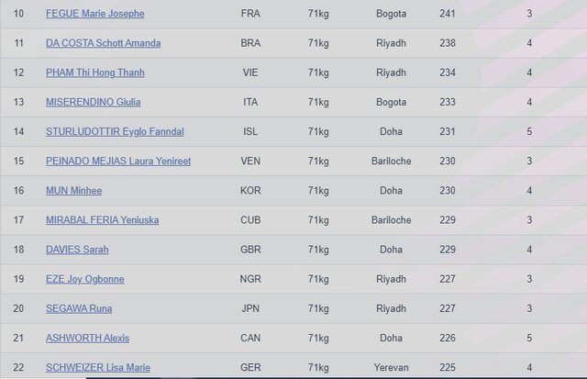The image size is (587, 379).
Task: Select EZE Joy Ogbonne link
Action: point(84,279)
